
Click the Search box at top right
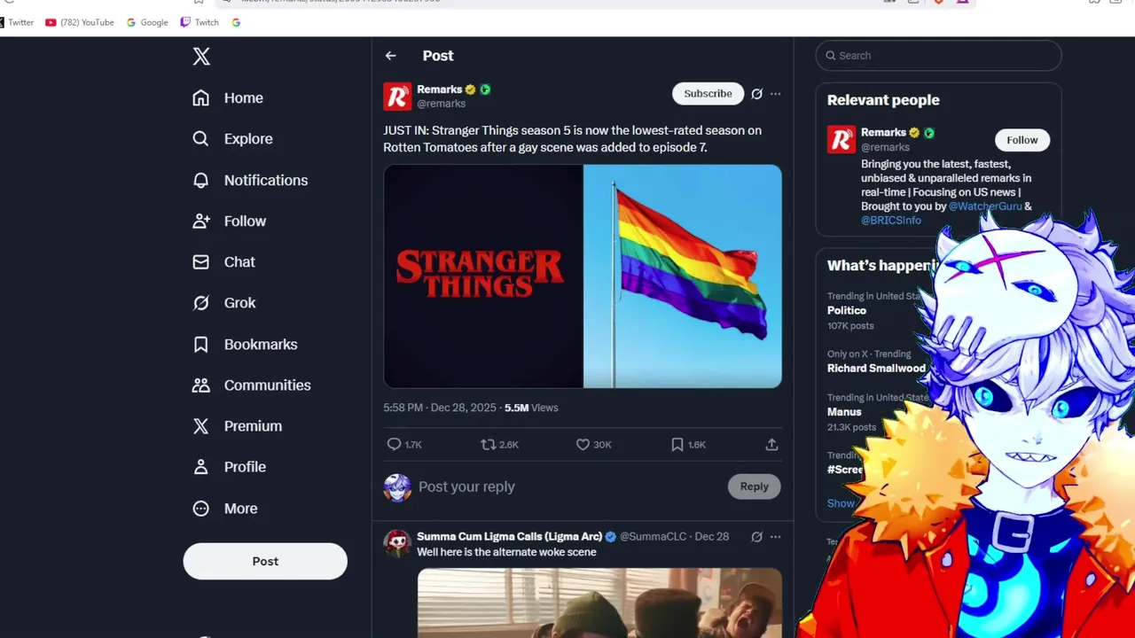click(938, 55)
